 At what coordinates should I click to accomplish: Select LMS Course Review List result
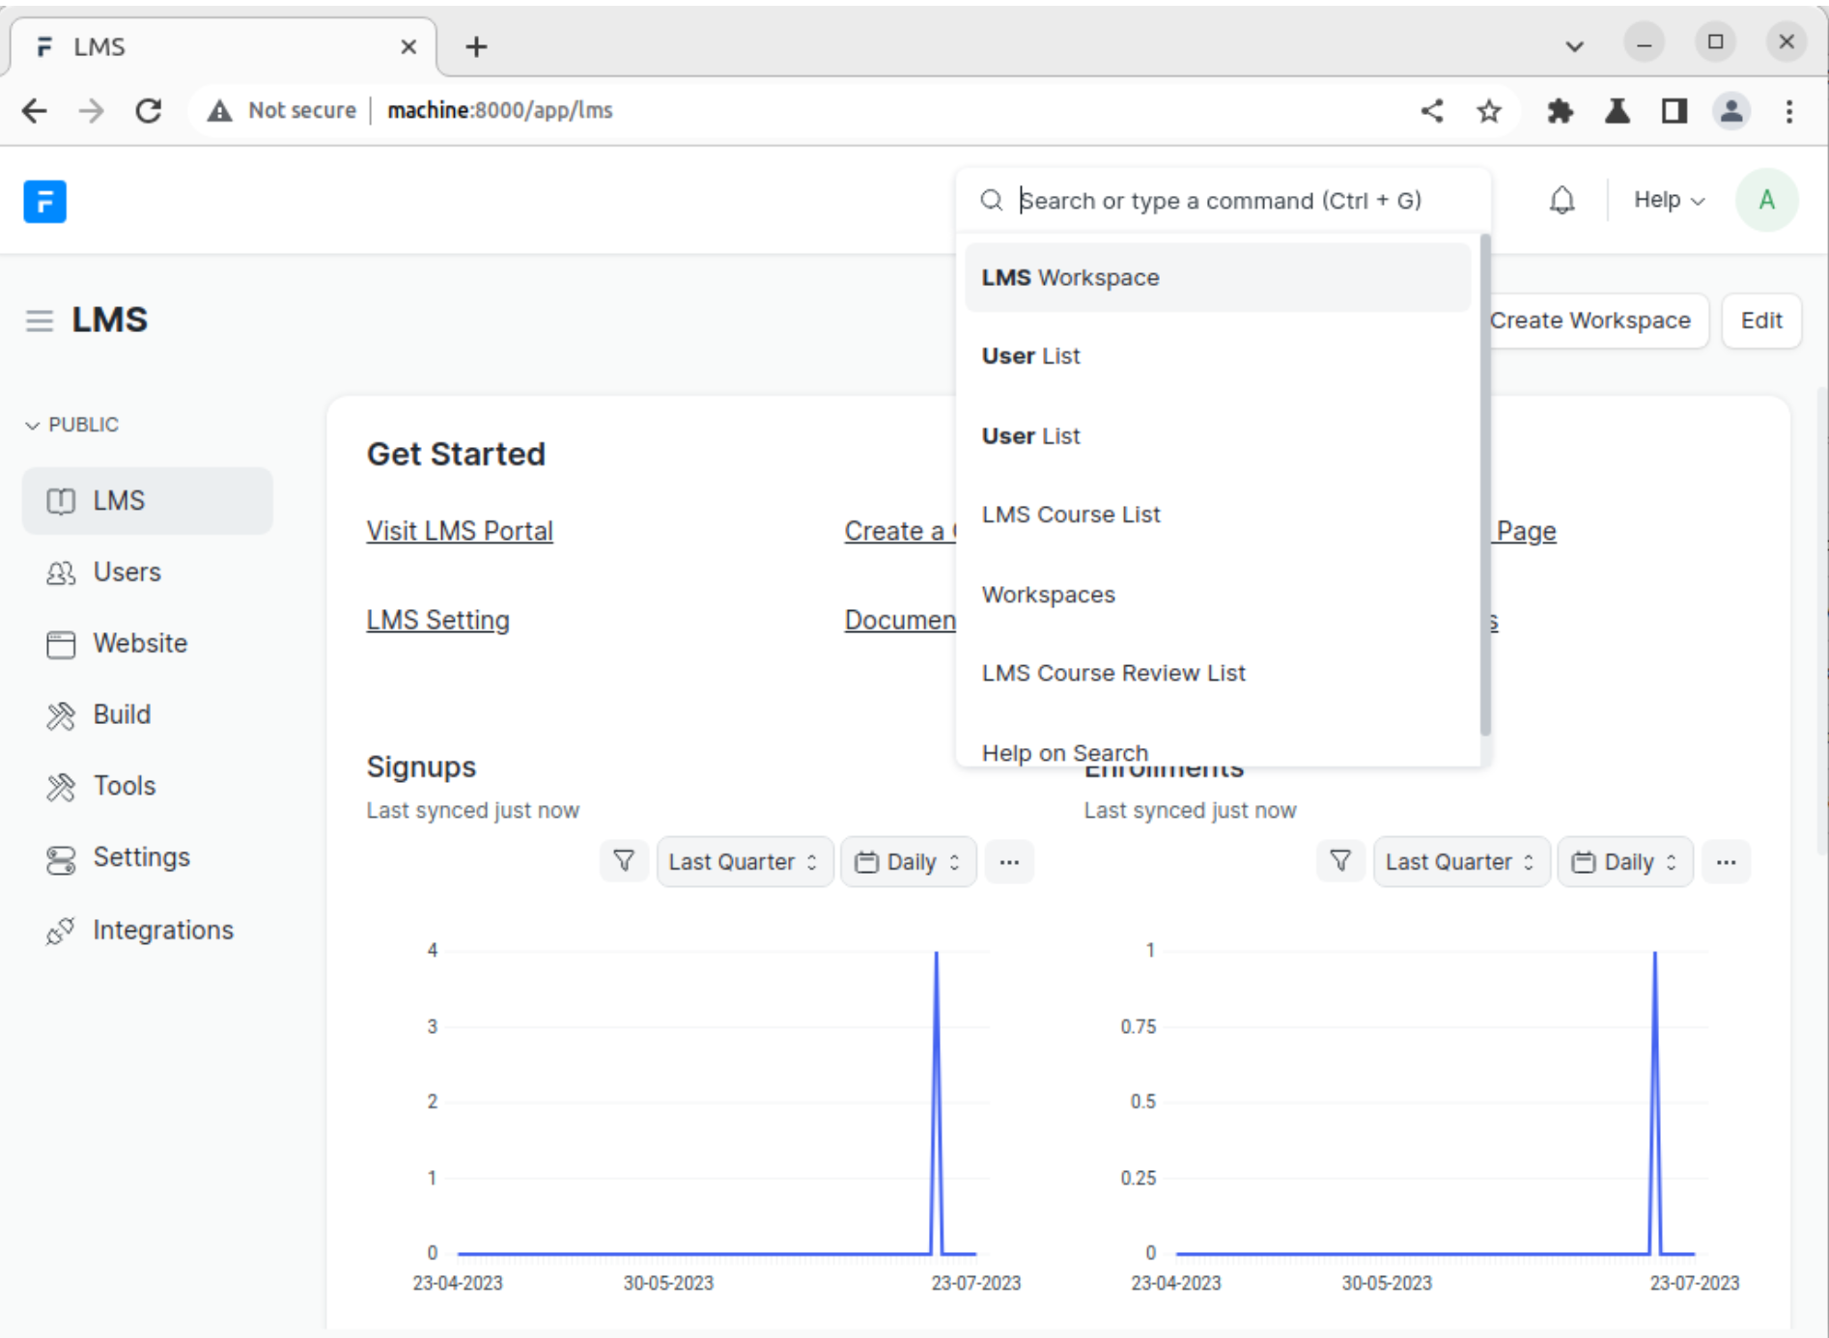tap(1113, 674)
